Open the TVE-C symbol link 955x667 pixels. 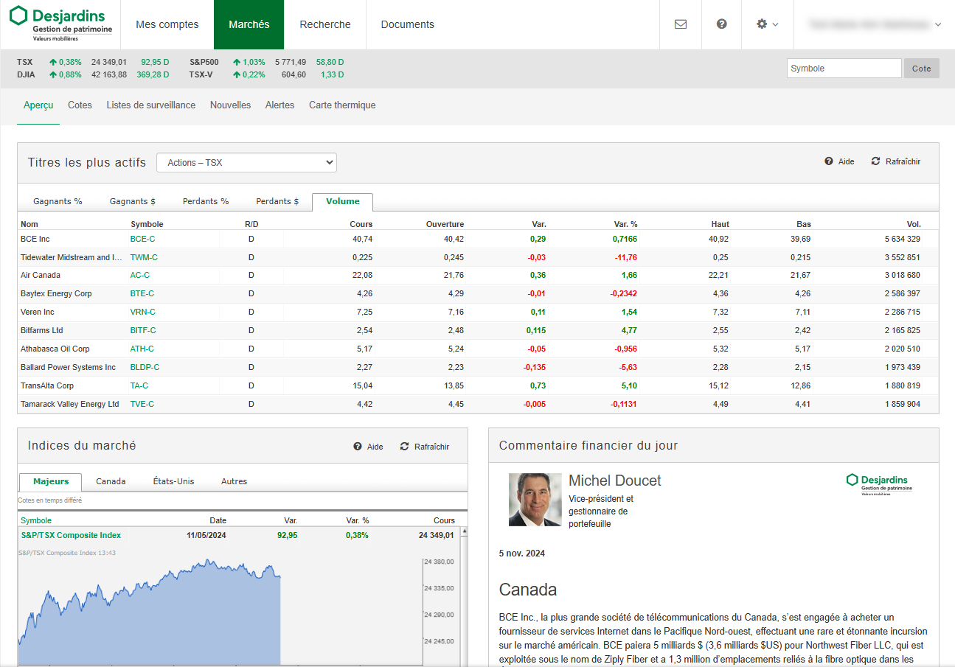[x=142, y=404]
